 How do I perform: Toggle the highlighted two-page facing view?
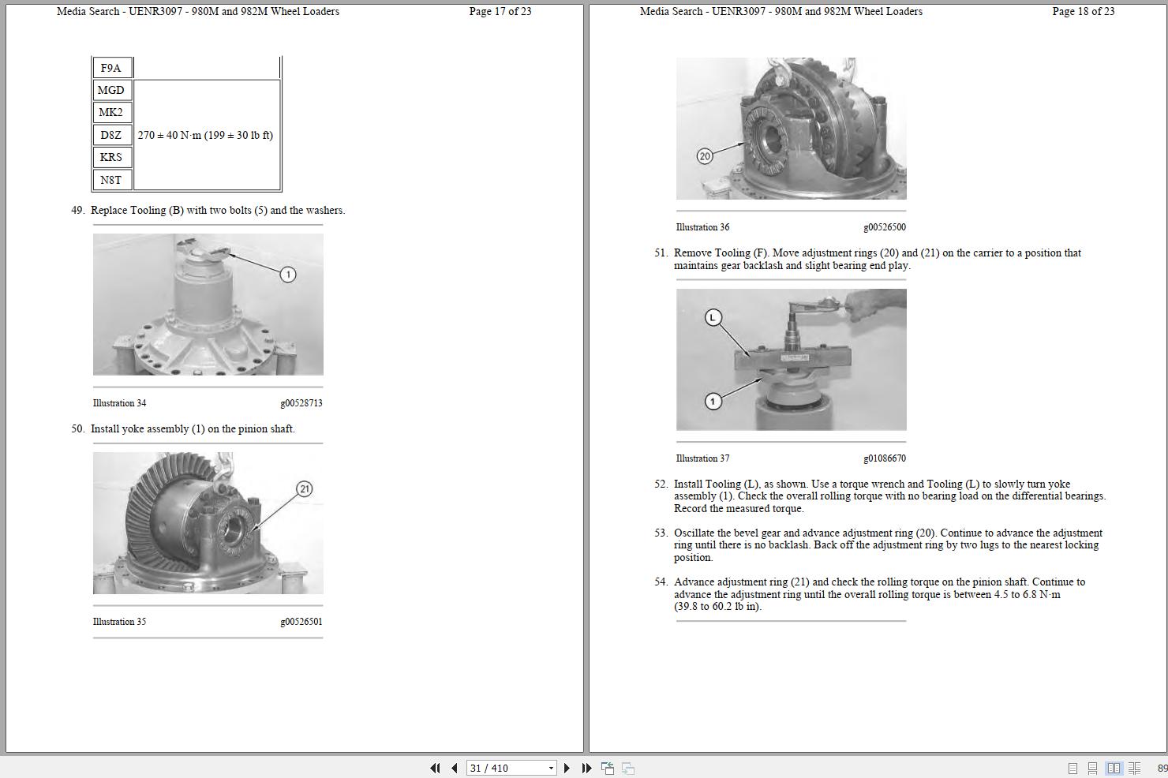pyautogui.click(x=1114, y=767)
